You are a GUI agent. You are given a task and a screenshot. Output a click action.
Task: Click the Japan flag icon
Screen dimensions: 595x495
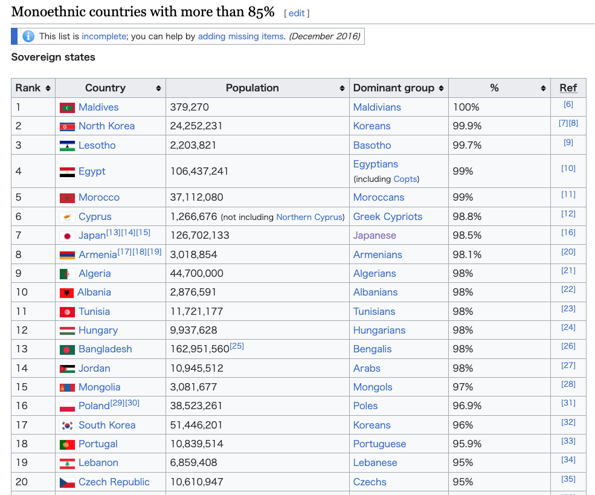pyautogui.click(x=67, y=236)
